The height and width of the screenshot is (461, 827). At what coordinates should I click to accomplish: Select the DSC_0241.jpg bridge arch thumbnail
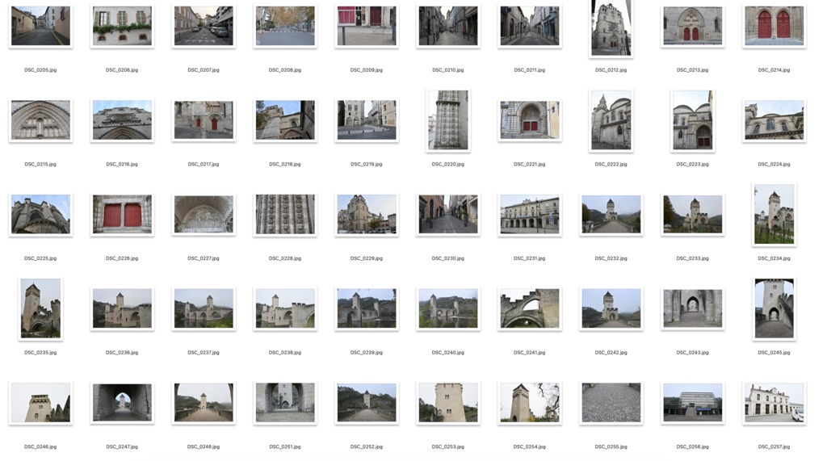click(530, 308)
